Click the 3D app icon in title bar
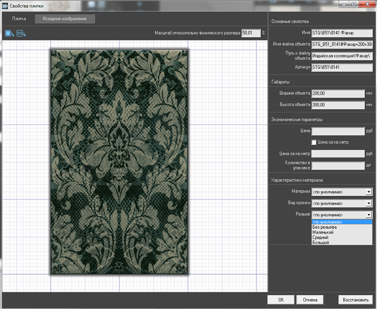This screenshot has height=309, width=377. [x=5, y=5]
